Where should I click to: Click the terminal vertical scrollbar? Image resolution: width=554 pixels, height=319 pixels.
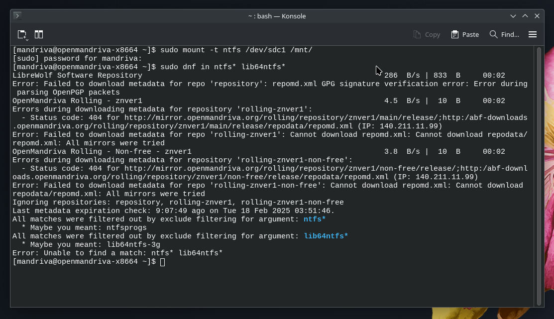pos(539,176)
